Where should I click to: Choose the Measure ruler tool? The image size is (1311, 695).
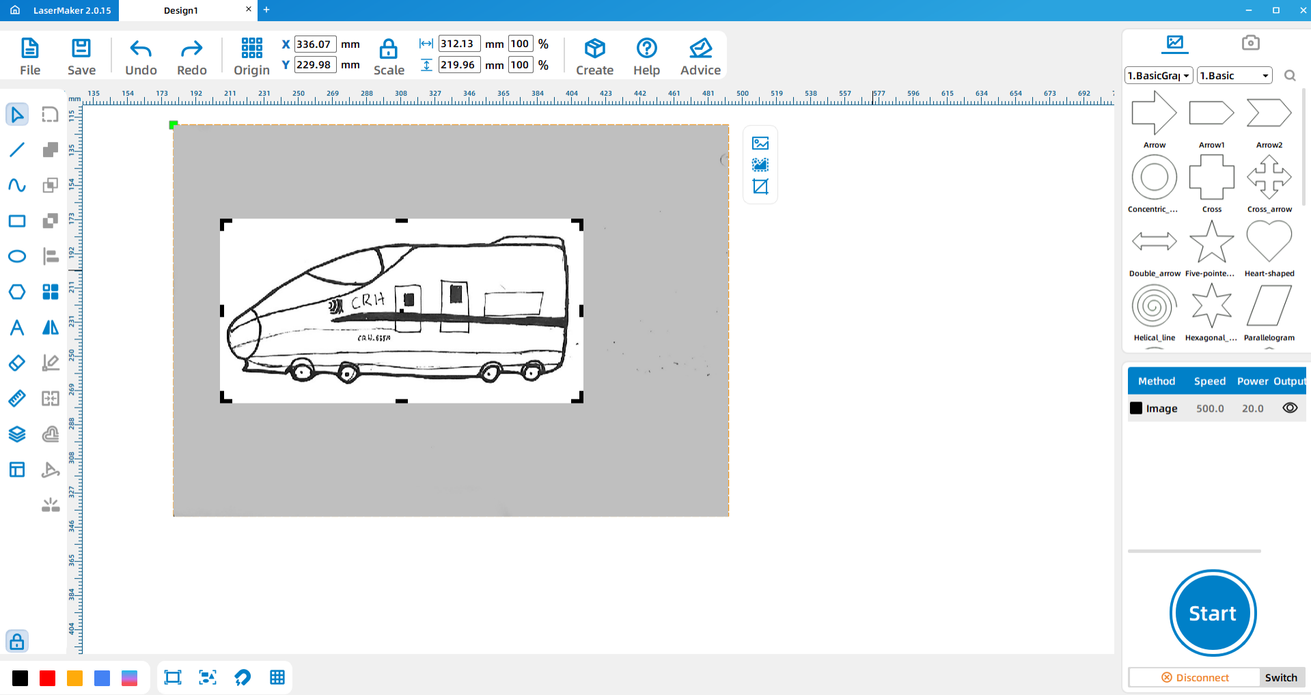pyautogui.click(x=17, y=398)
